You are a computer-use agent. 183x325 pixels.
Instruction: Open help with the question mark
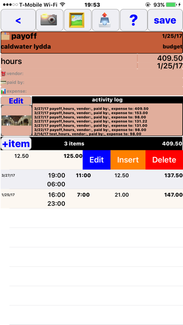point(134,20)
